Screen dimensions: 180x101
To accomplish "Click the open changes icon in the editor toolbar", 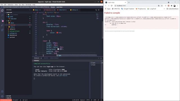I will (x=96, y=10).
